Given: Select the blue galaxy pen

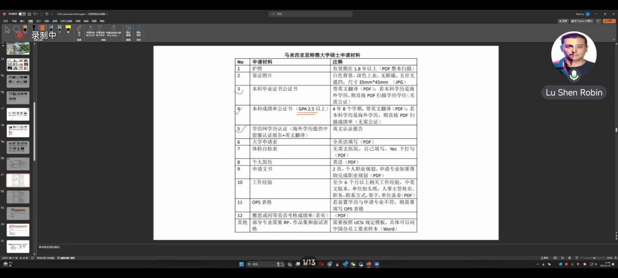Looking at the screenshot, I should pyautogui.click(x=51, y=30).
